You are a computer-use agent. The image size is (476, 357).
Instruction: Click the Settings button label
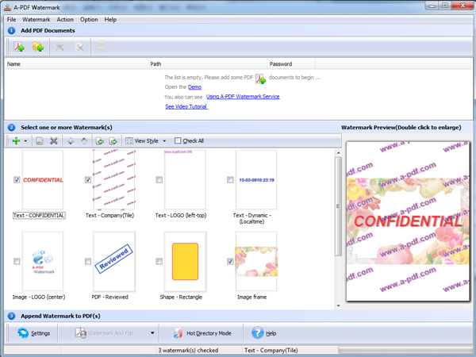click(40, 333)
